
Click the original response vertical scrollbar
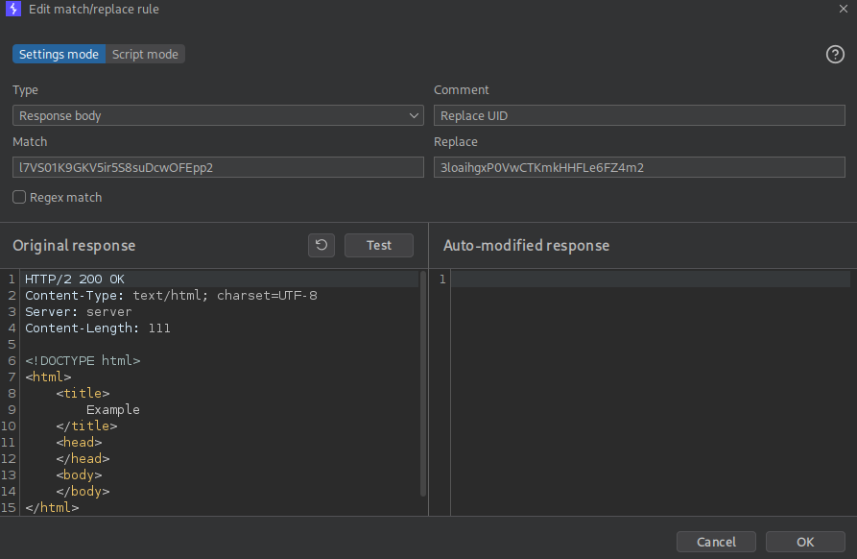[x=422, y=384]
